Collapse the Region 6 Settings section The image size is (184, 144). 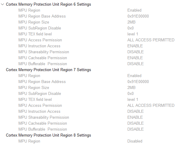[3, 4]
